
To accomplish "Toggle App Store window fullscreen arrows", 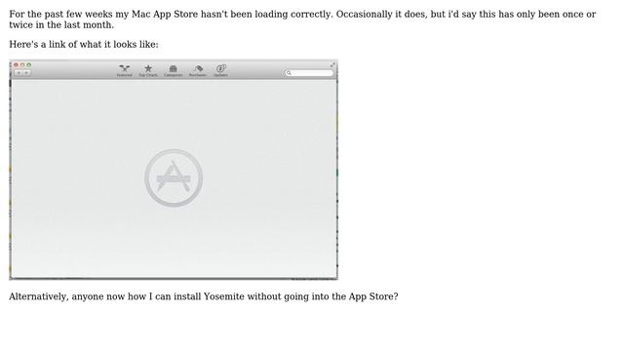I will pyautogui.click(x=332, y=64).
